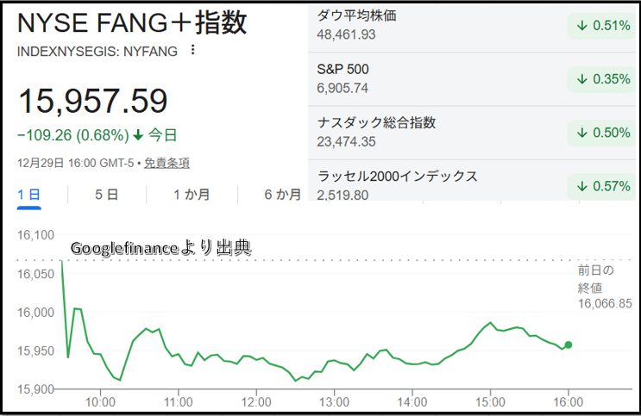Image resolution: width=641 pixels, height=416 pixels.
Task: Click the S&P 500 0.35% change badge
Action: [600, 79]
